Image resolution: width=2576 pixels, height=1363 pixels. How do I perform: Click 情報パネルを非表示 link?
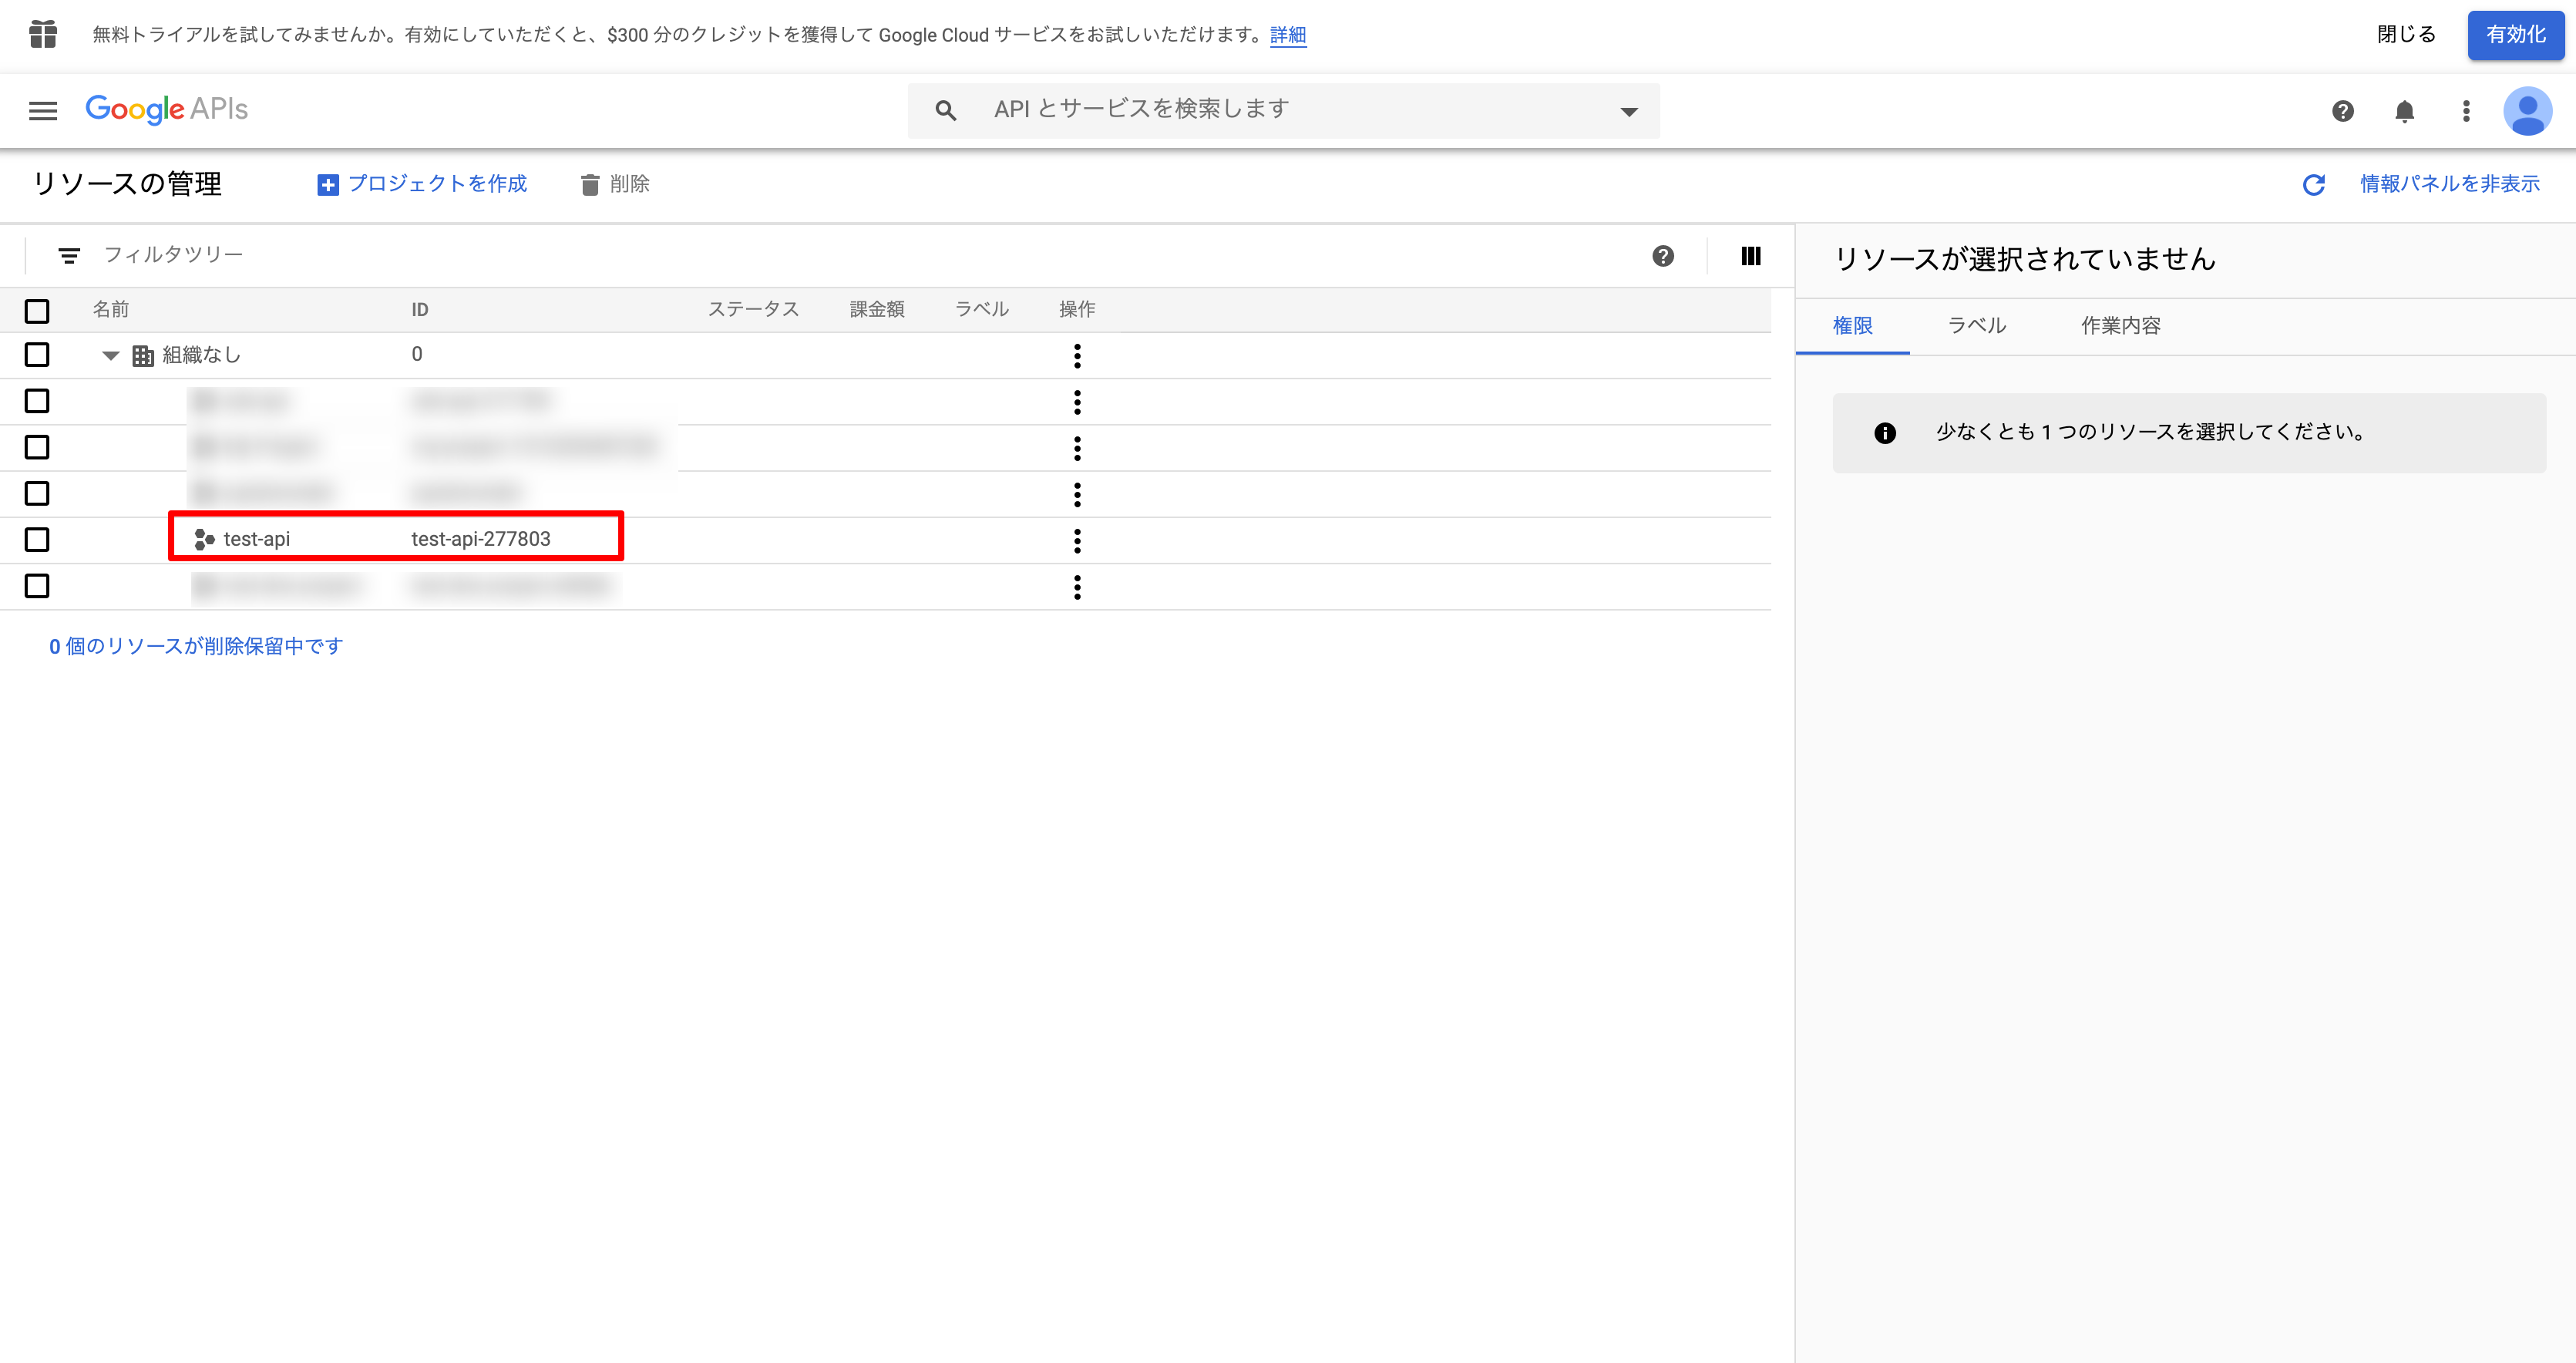2449,184
